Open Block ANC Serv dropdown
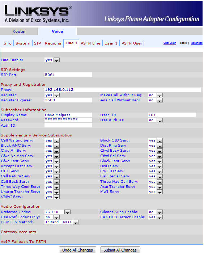 coord(52,146)
